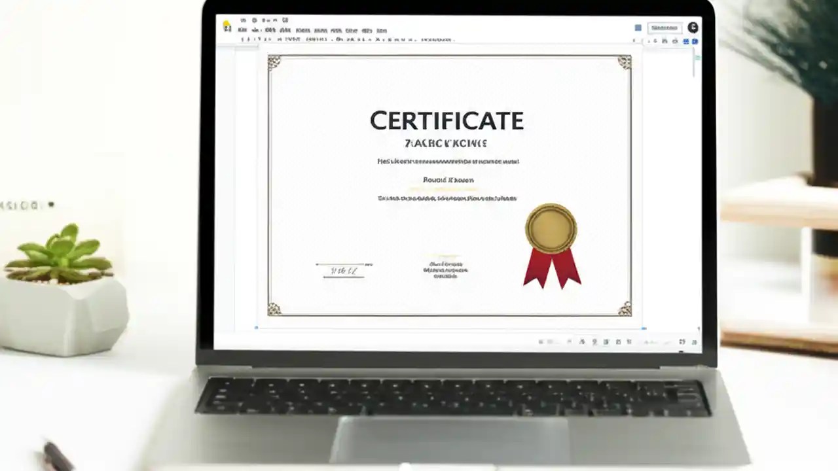
Task: Select the Undo icon in the toolbar
Action: tap(241, 41)
